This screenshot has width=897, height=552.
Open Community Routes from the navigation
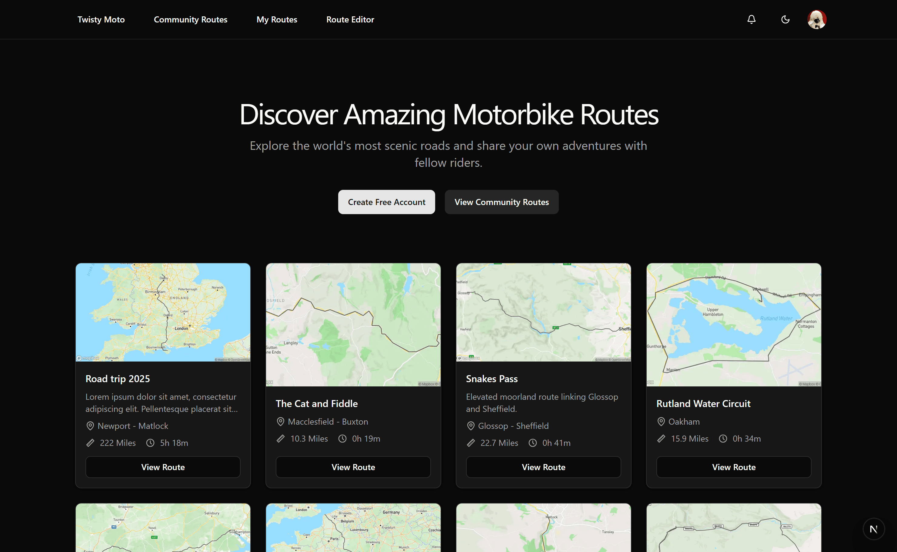(x=190, y=19)
